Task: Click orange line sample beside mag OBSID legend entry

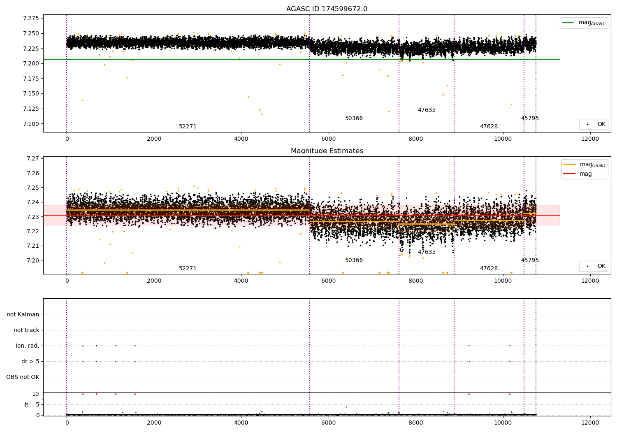Action: point(570,165)
